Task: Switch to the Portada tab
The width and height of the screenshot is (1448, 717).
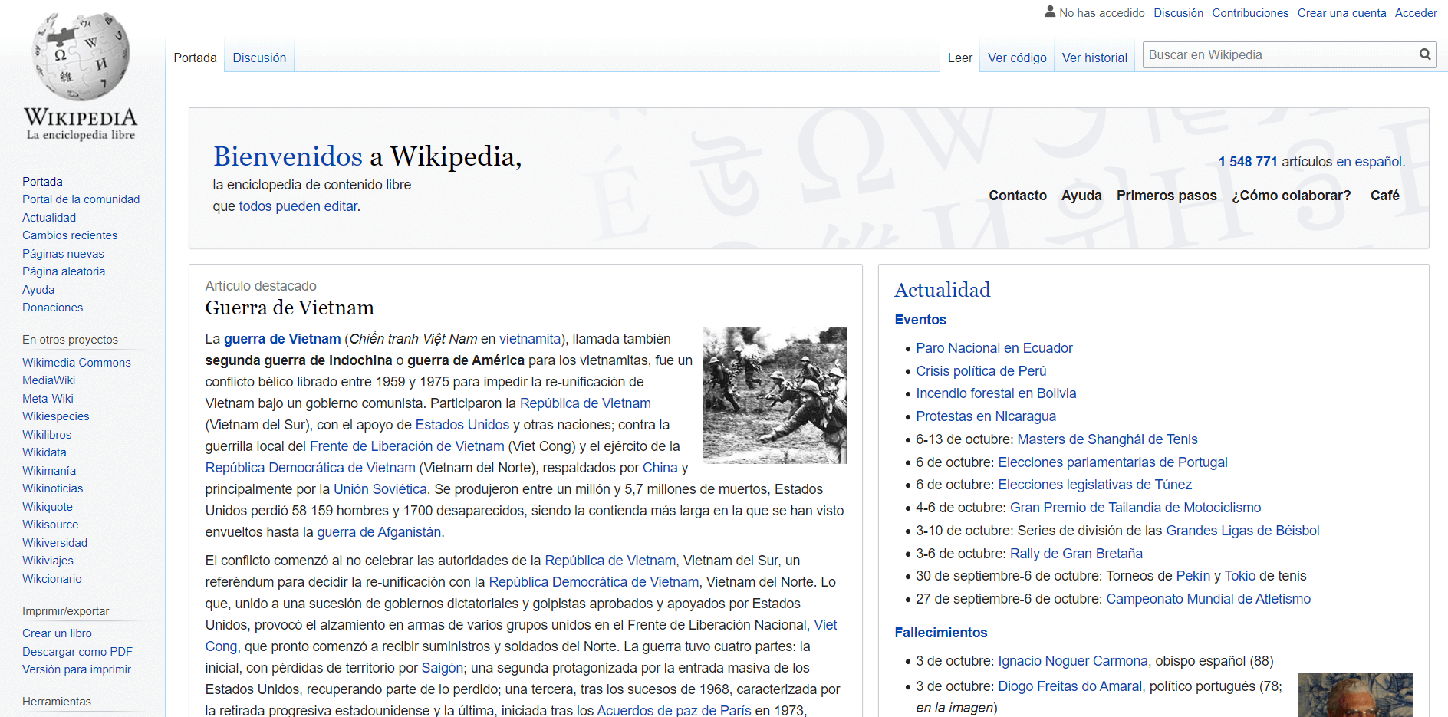Action: click(195, 58)
